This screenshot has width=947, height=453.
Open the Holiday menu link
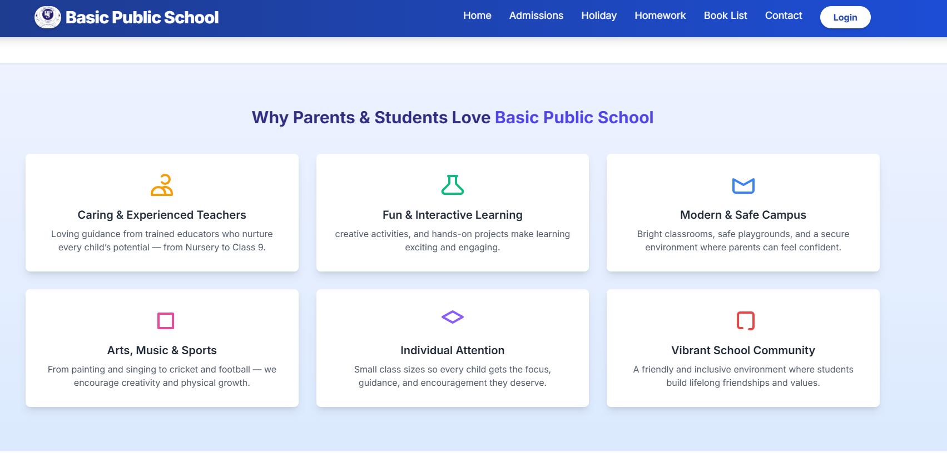tap(599, 16)
